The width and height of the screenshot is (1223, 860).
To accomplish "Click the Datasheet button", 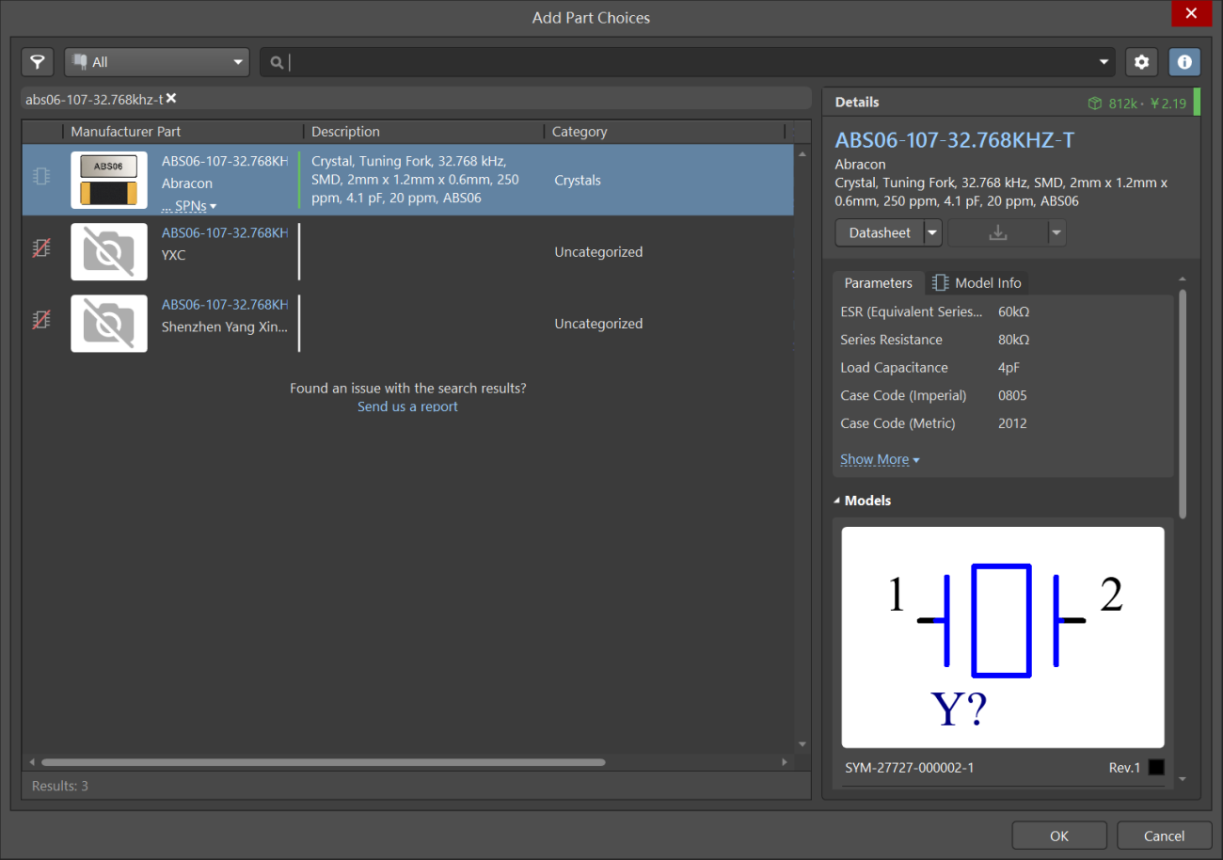I will click(x=880, y=232).
